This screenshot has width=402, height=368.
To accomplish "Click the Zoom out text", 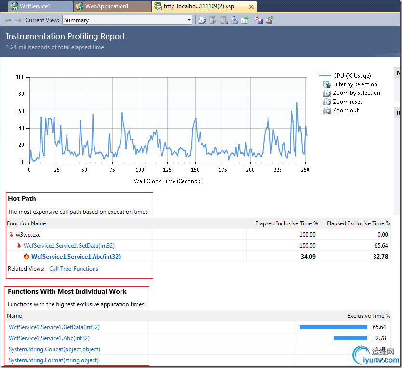I will [x=346, y=110].
